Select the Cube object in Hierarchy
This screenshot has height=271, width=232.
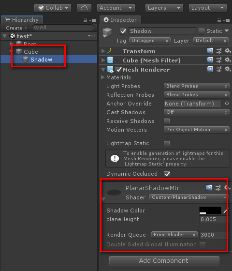coord(31,52)
